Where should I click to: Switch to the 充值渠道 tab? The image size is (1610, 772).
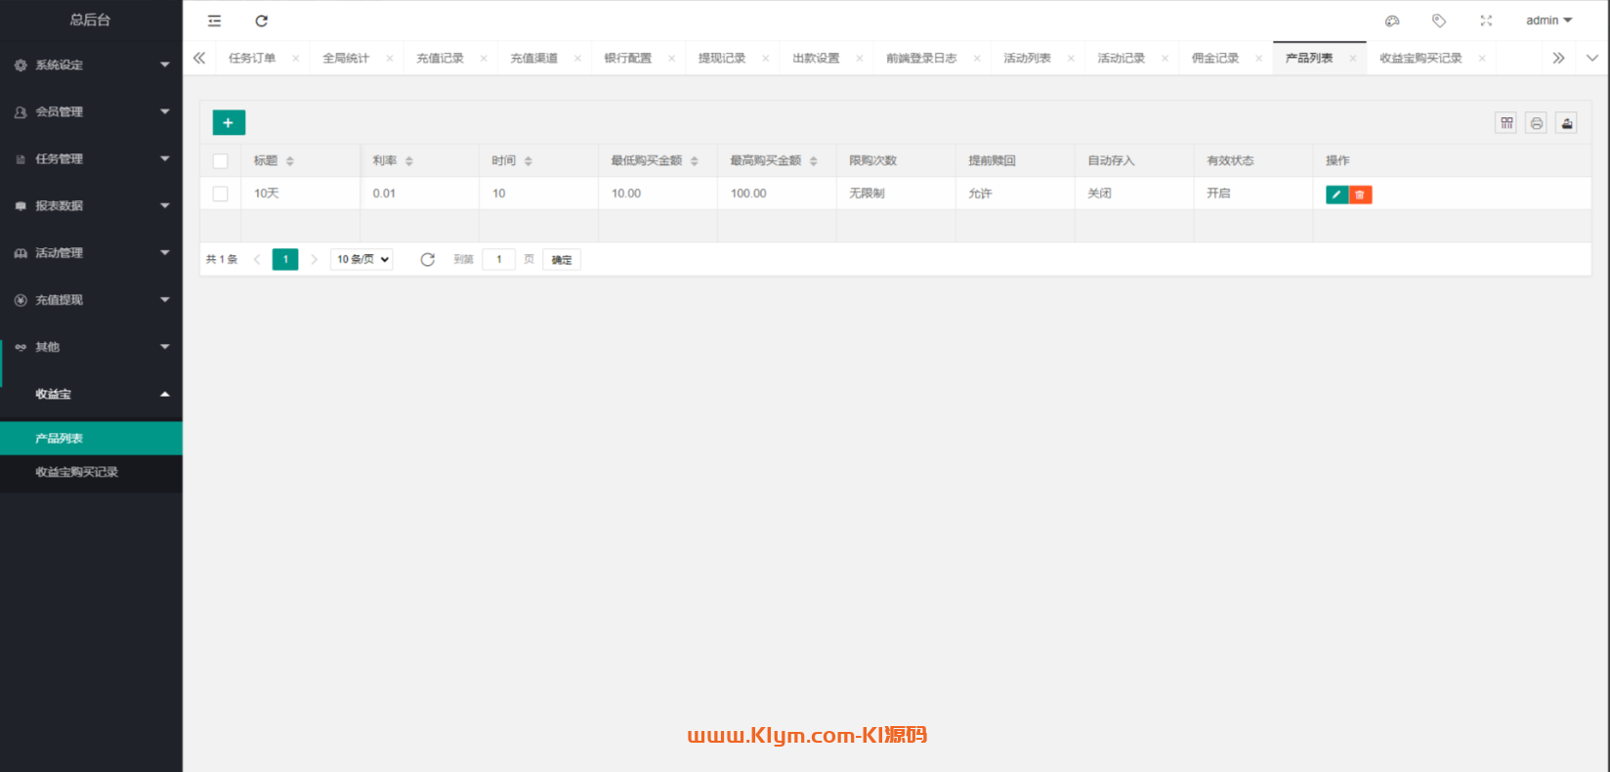(x=533, y=59)
